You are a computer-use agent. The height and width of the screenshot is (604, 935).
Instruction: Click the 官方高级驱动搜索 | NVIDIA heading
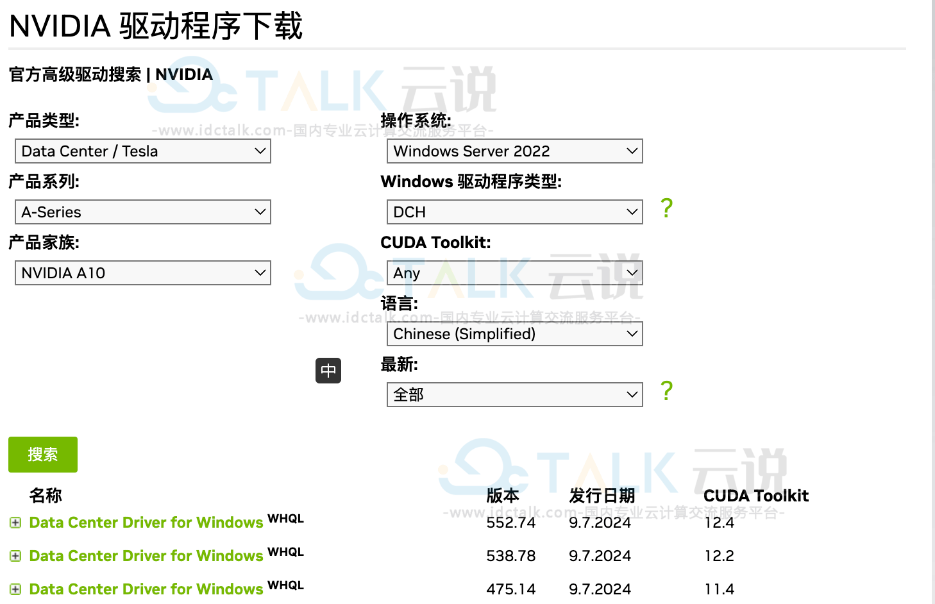(x=111, y=74)
